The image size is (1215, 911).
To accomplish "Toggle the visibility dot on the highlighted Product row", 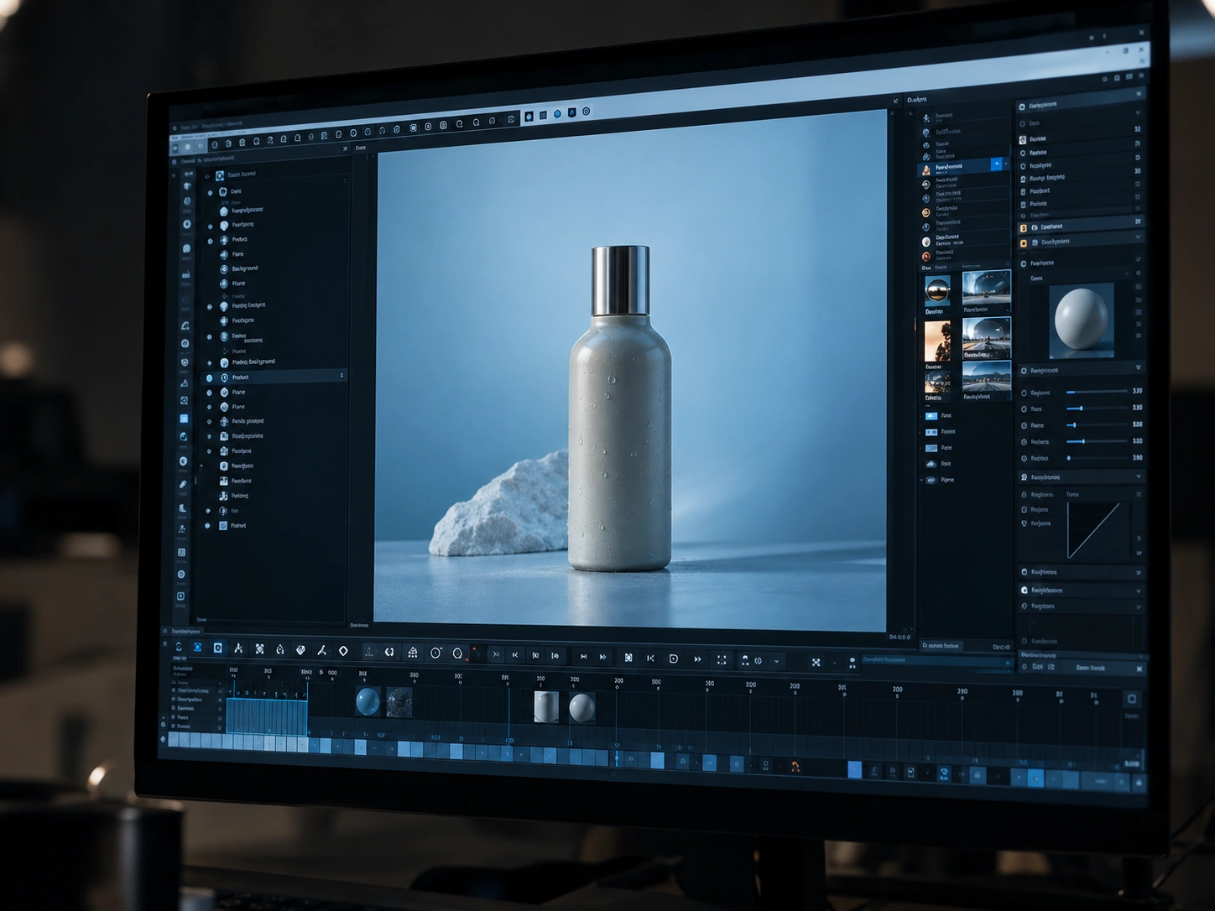I will coord(210,377).
